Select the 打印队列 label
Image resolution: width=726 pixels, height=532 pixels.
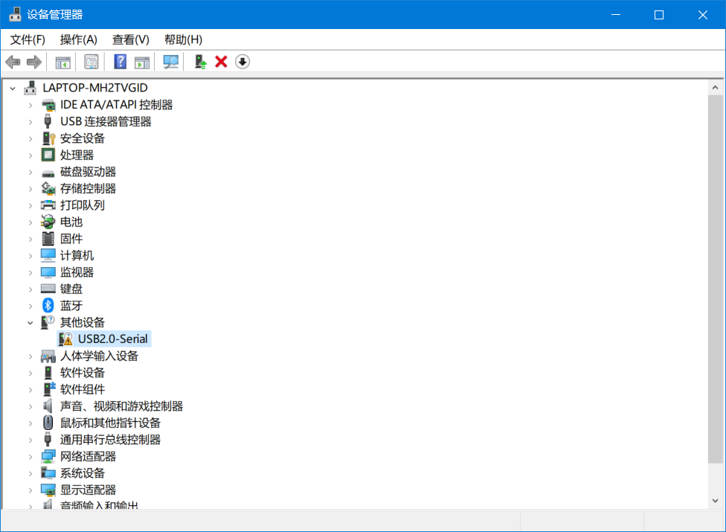(83, 205)
